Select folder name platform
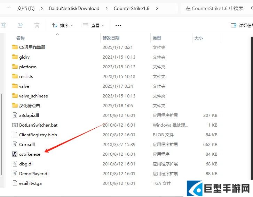 coord(28,67)
